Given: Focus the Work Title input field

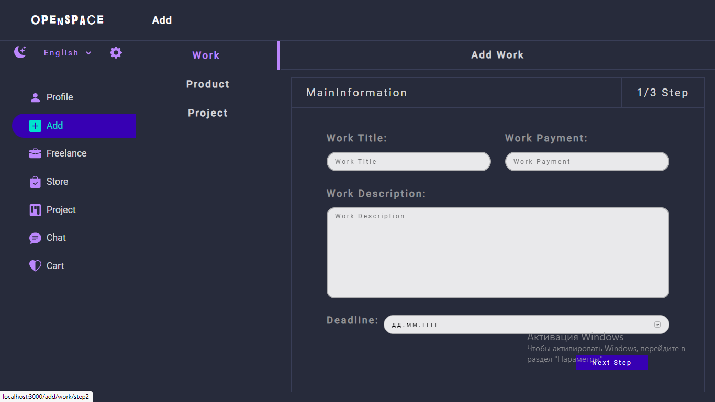Looking at the screenshot, I should coord(409,161).
